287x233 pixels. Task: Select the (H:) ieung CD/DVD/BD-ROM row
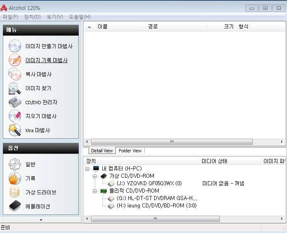pyautogui.click(x=157, y=205)
